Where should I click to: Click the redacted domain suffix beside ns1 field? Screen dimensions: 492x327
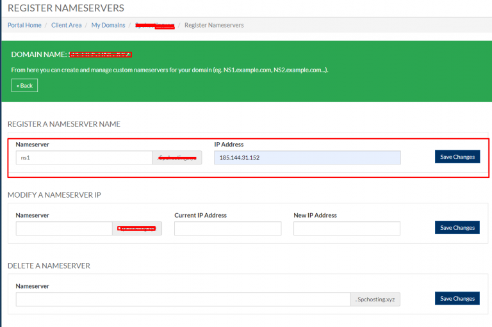pos(177,157)
